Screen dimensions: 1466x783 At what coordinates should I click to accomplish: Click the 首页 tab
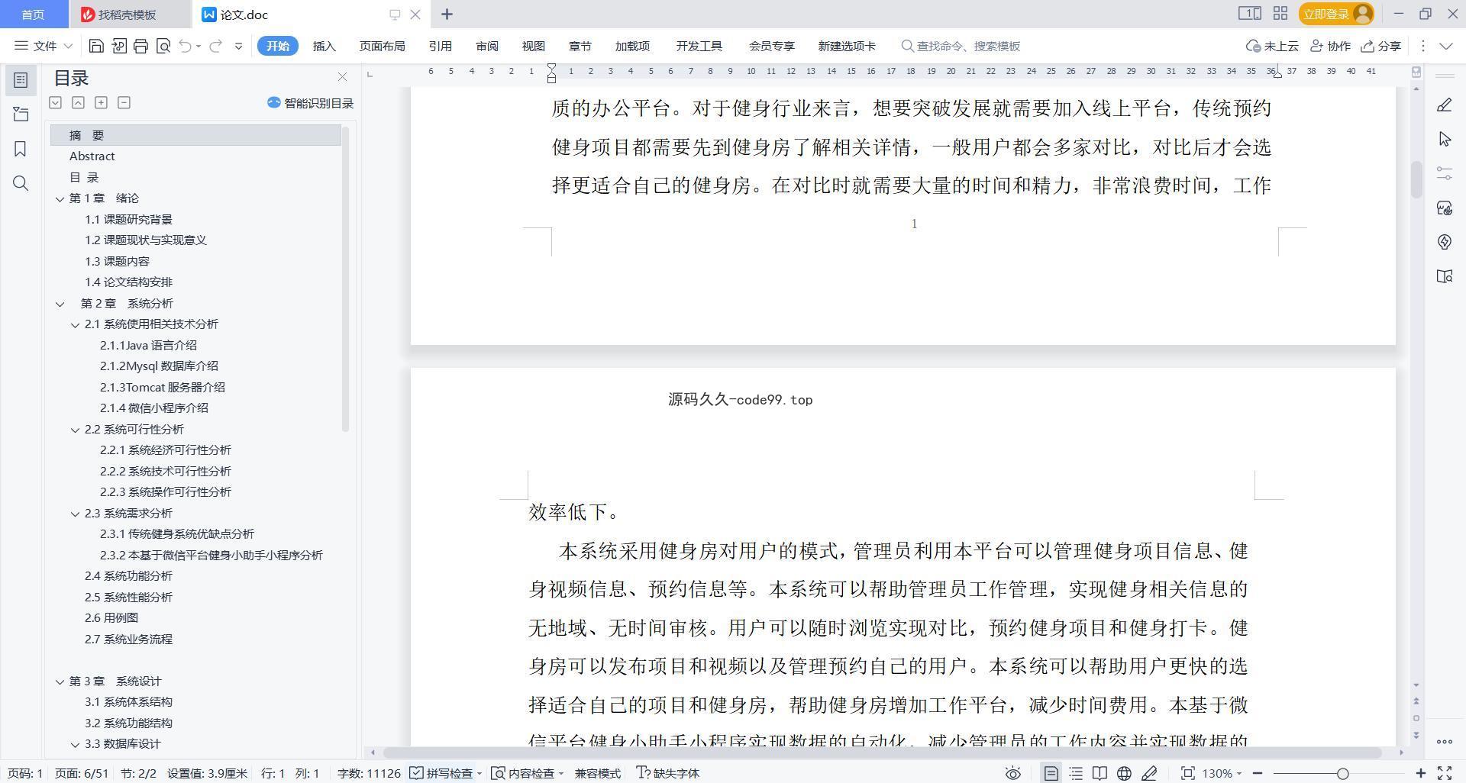[x=33, y=14]
